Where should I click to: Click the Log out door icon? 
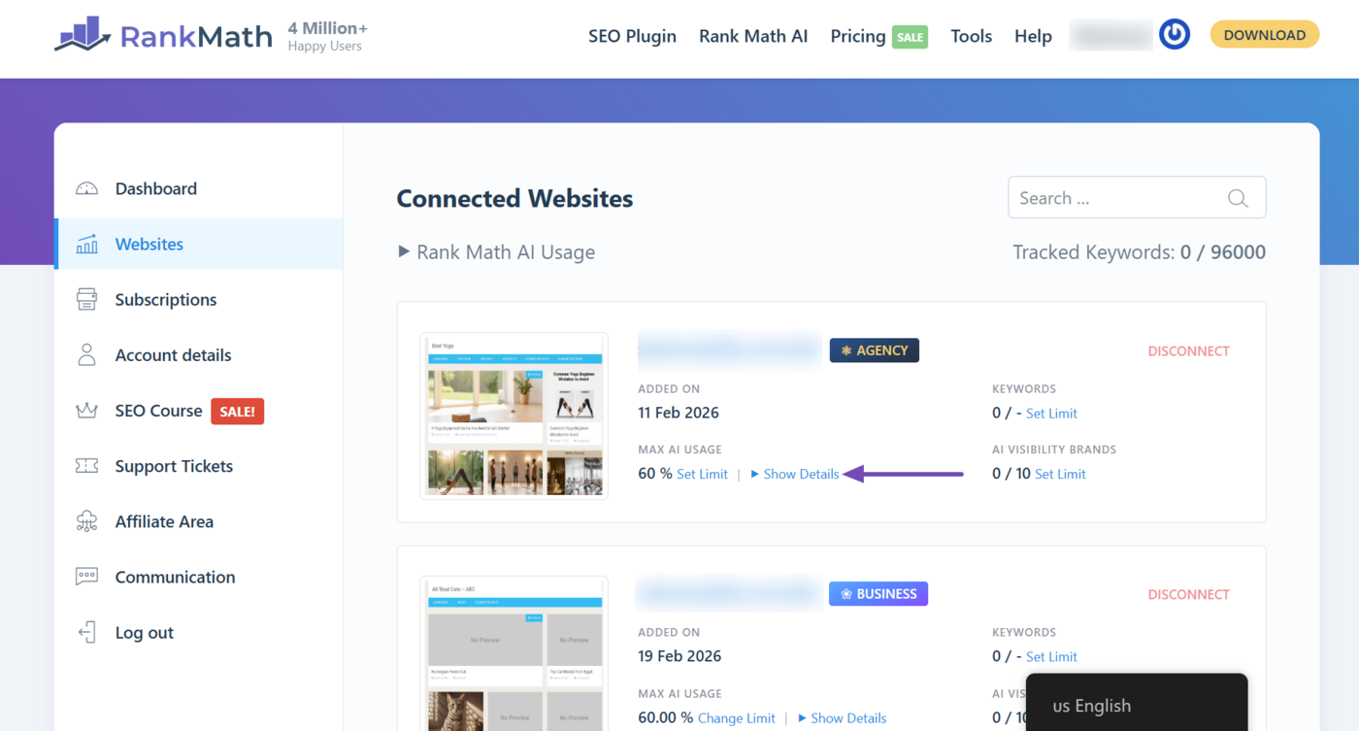[86, 633]
